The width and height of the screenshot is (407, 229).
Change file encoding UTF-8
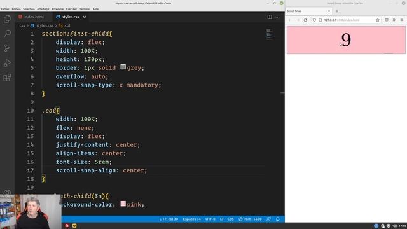click(210, 219)
